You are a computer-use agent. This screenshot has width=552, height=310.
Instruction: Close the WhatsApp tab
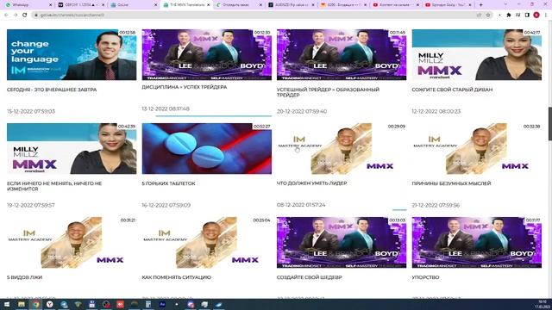(50, 5)
